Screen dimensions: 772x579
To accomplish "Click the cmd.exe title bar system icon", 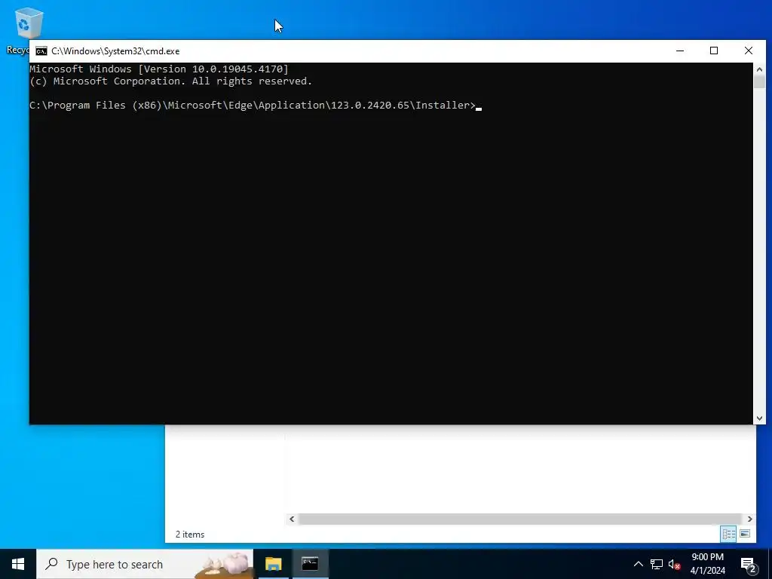I will pyautogui.click(x=41, y=51).
